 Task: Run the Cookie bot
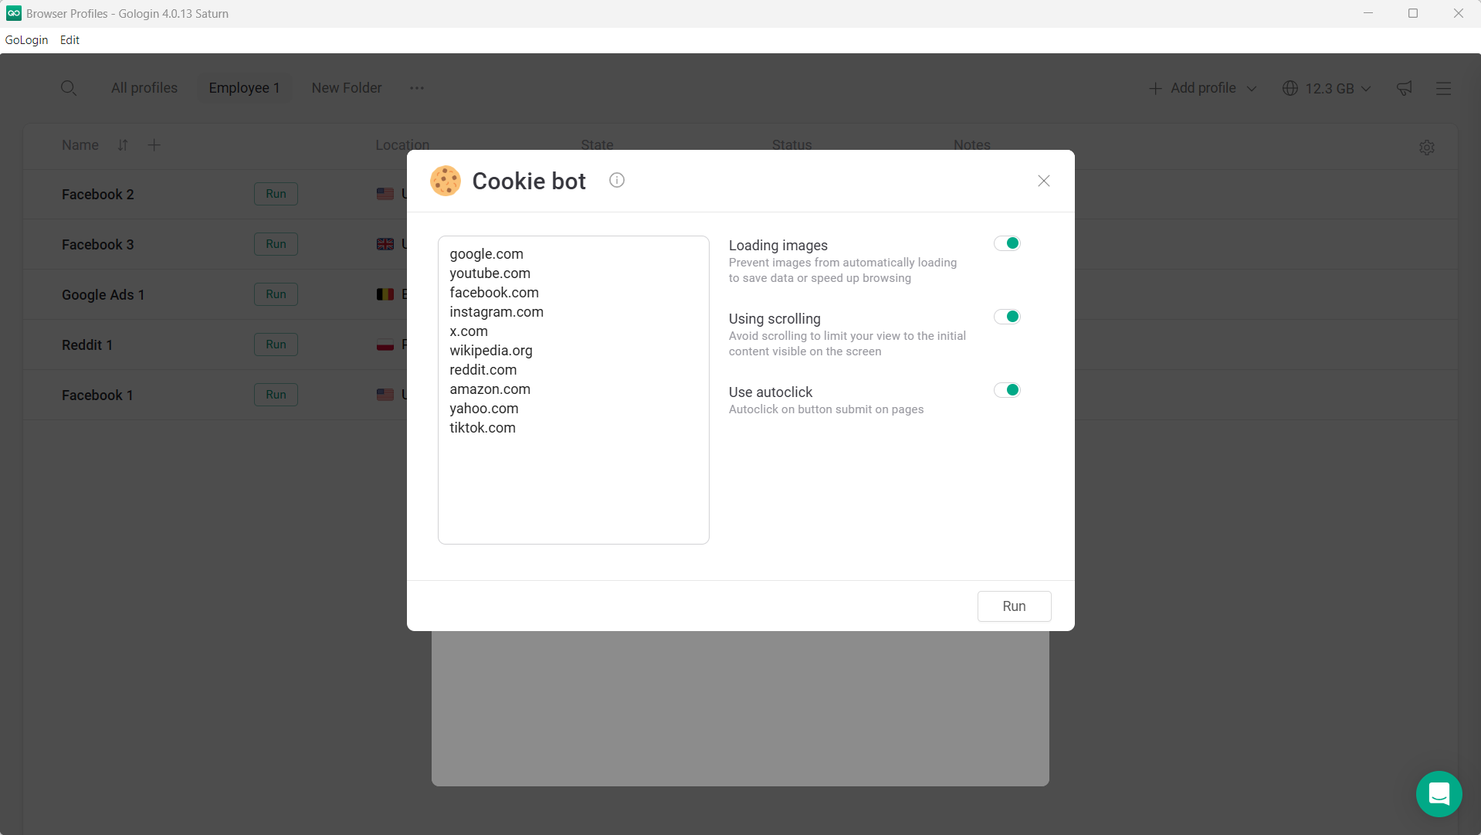(x=1014, y=606)
